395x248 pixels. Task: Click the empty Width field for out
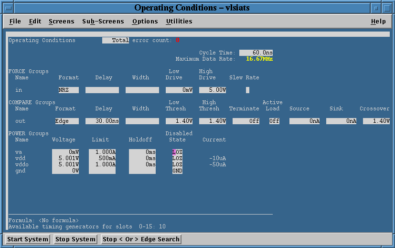[x=142, y=121]
